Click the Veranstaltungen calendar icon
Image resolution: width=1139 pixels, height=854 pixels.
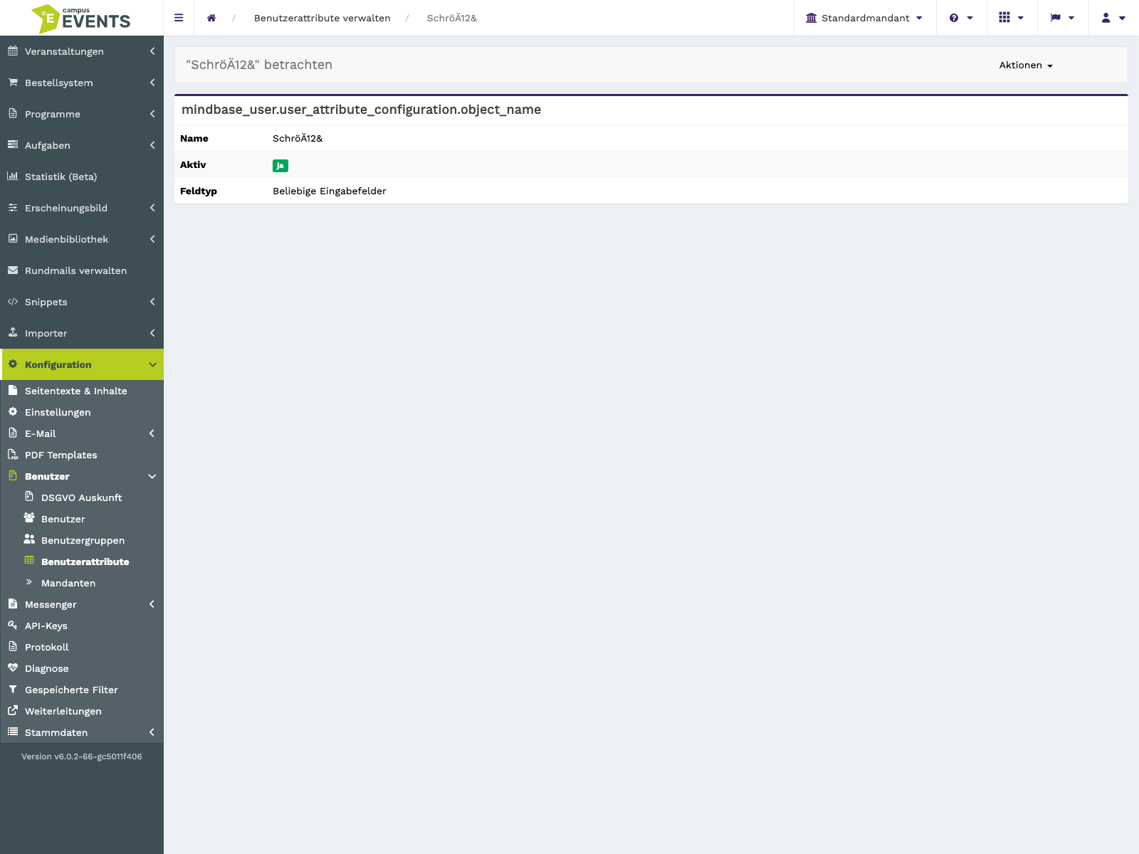click(x=13, y=51)
